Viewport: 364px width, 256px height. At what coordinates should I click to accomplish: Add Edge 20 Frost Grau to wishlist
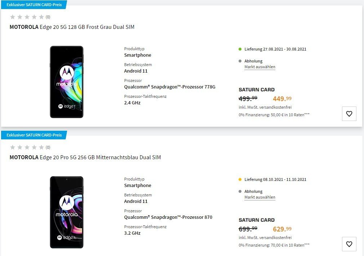click(x=349, y=114)
